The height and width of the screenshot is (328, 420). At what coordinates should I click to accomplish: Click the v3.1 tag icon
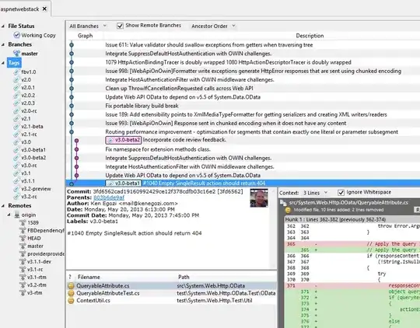16,173
